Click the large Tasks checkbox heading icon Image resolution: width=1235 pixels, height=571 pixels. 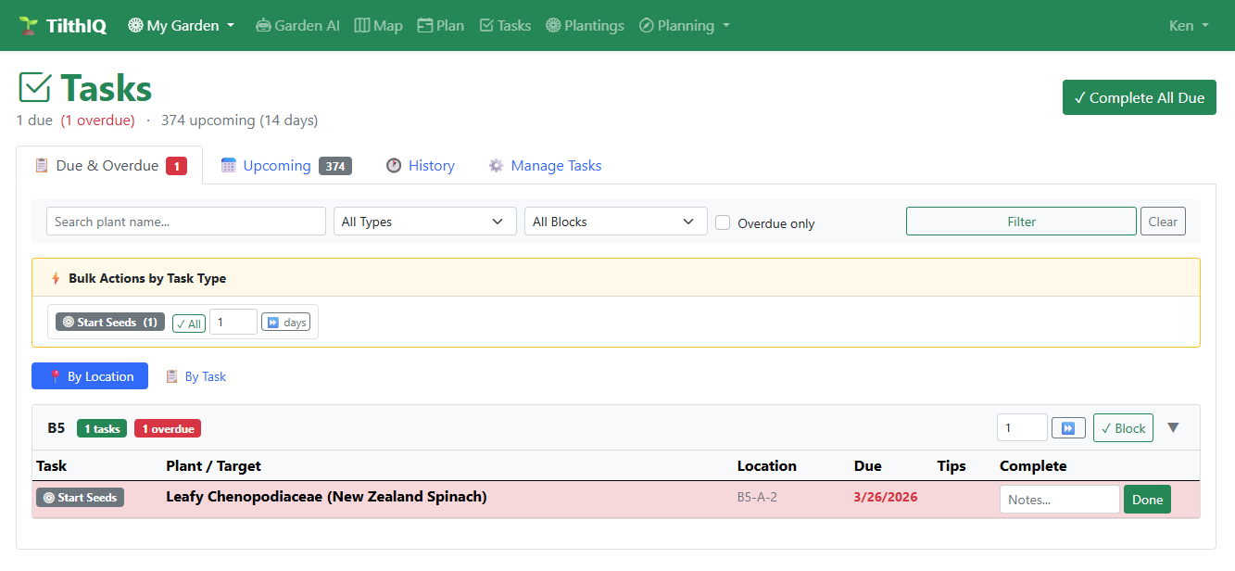[34, 88]
